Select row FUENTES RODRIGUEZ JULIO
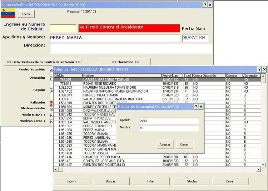Screen dimensions: 268x191 coord(157,165)
